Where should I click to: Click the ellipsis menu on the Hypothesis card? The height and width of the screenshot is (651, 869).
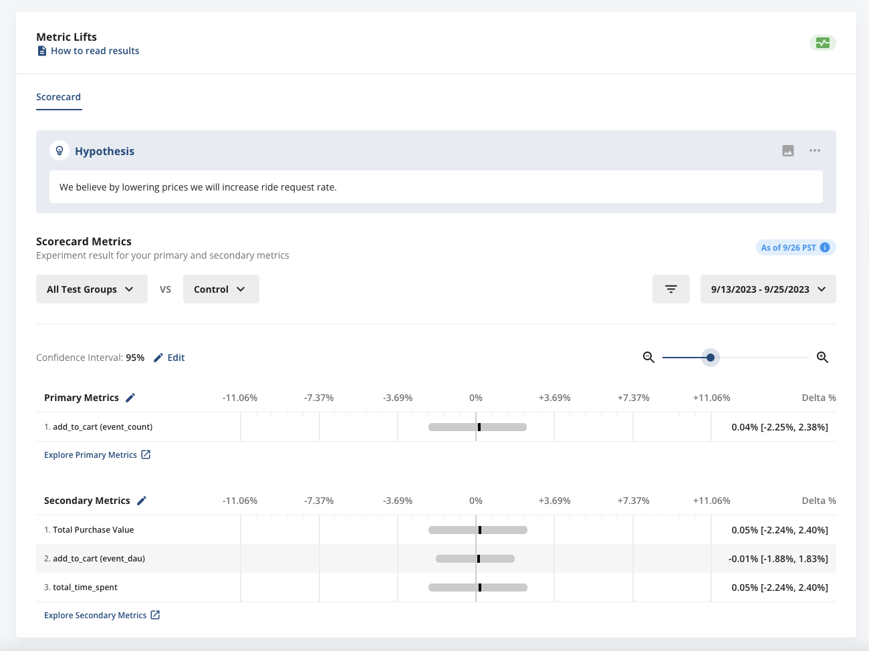(814, 150)
